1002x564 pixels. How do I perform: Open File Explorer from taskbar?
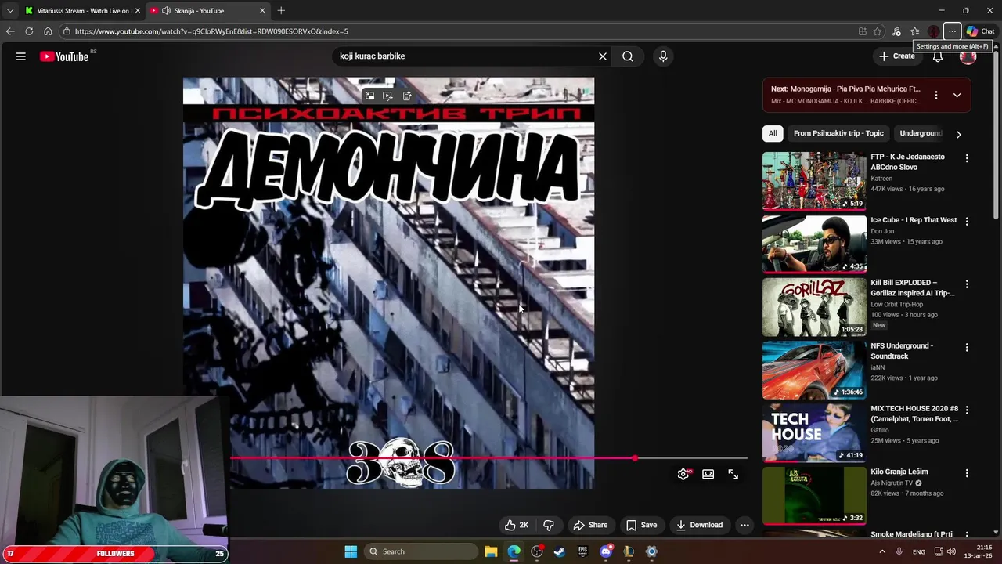(x=491, y=551)
